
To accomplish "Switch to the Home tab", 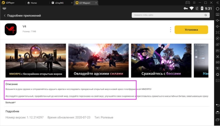I will point(32,3).
